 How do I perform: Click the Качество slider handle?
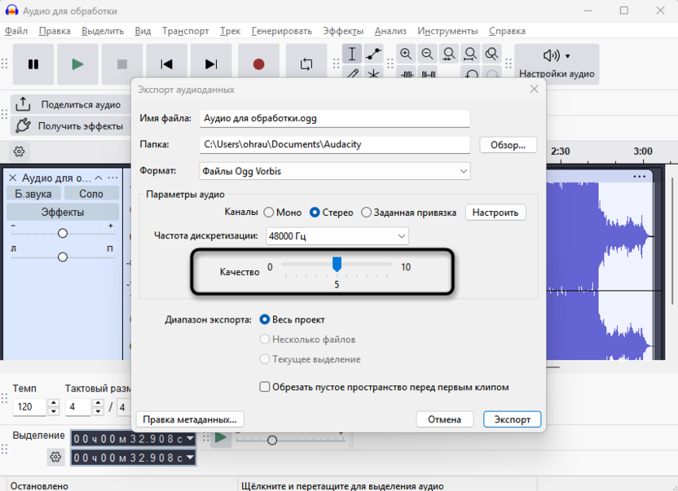coord(337,264)
